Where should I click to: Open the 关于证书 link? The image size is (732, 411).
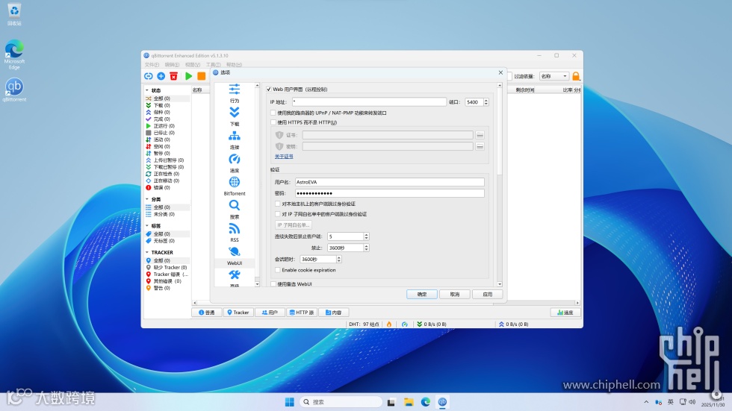pos(284,157)
